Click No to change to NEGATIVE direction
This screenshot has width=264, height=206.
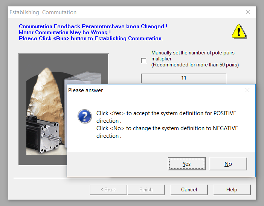point(228,164)
